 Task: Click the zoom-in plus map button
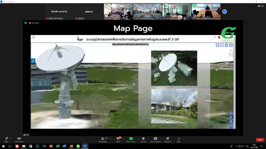tap(231, 113)
